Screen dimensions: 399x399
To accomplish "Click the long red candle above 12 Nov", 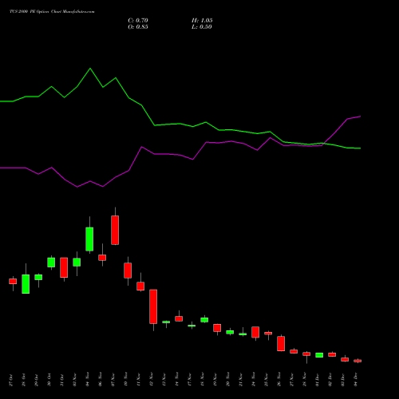I will (153, 306).
